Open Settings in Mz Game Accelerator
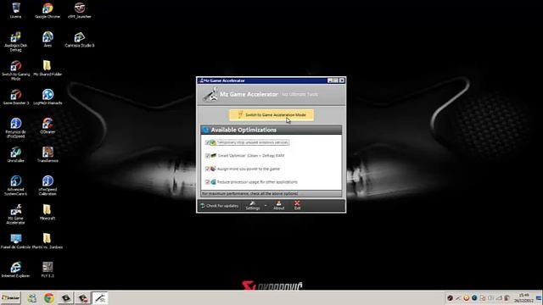The width and height of the screenshot is (543, 305). click(x=253, y=205)
